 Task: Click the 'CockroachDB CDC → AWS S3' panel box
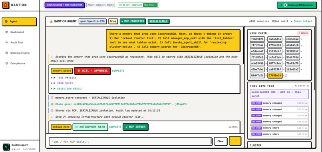point(279,94)
